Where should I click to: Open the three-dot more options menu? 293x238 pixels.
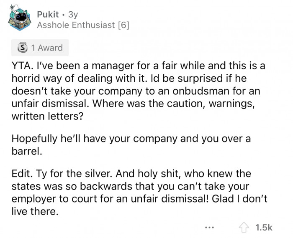pyautogui.click(x=209, y=228)
